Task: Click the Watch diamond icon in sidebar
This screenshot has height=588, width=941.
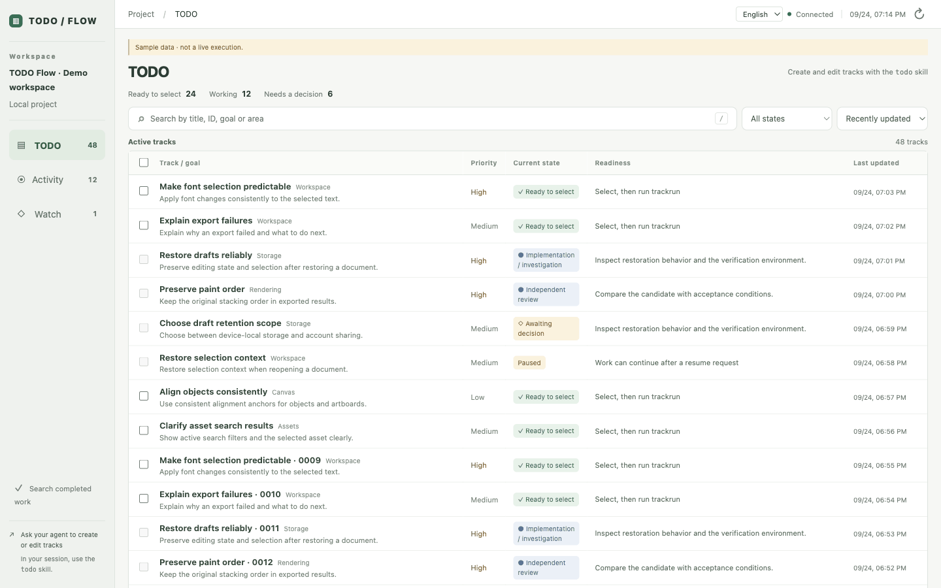Action: [21, 214]
